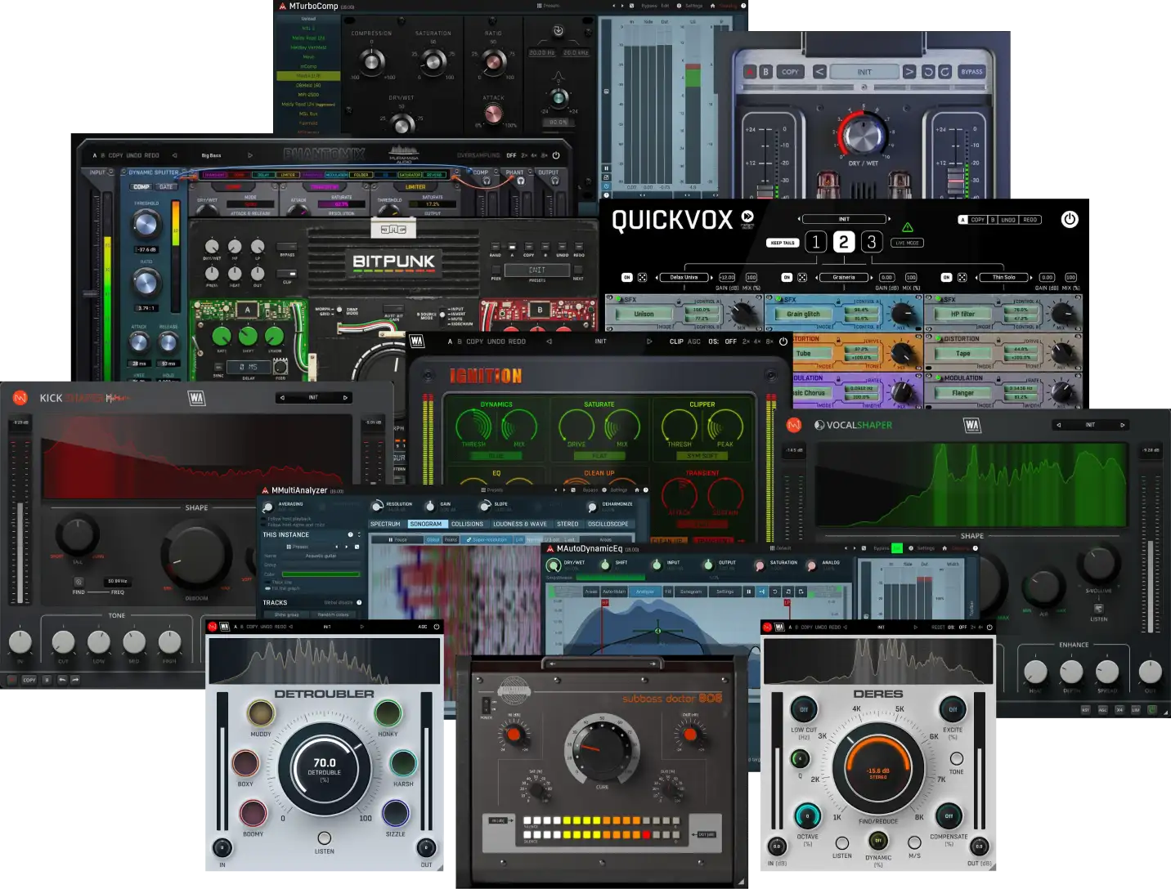Click the help question-mark icon beside THIS INSTANCE
1171x889 pixels.
(x=351, y=535)
